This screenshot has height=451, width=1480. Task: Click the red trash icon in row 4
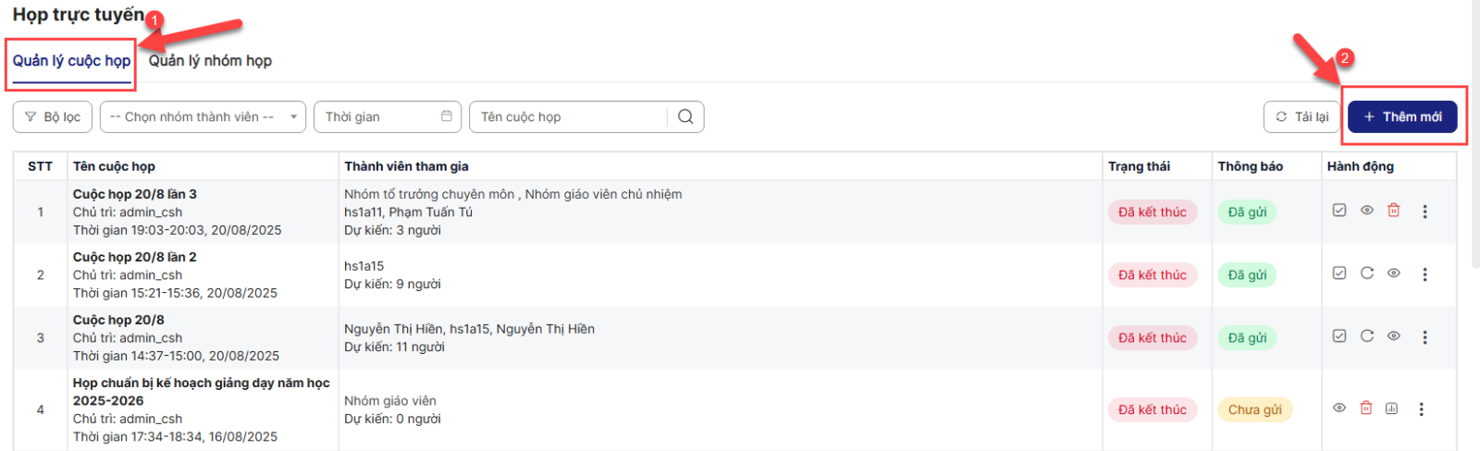point(1365,408)
